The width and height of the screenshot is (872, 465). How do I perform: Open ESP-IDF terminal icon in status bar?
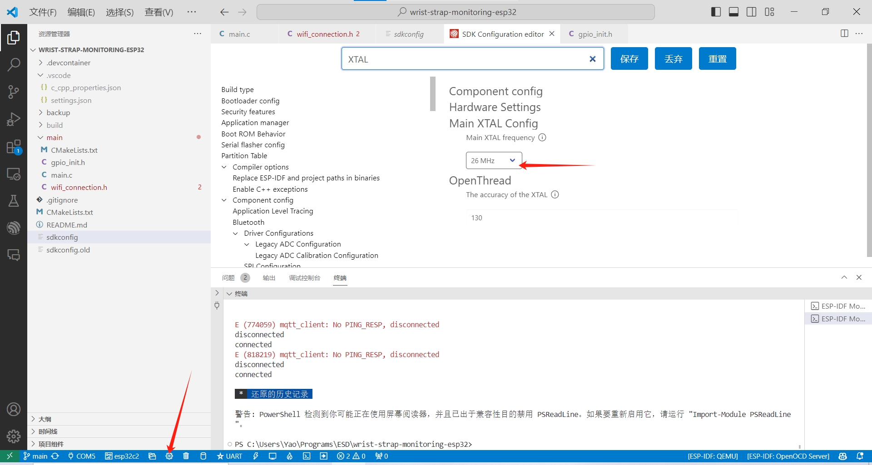(x=307, y=456)
